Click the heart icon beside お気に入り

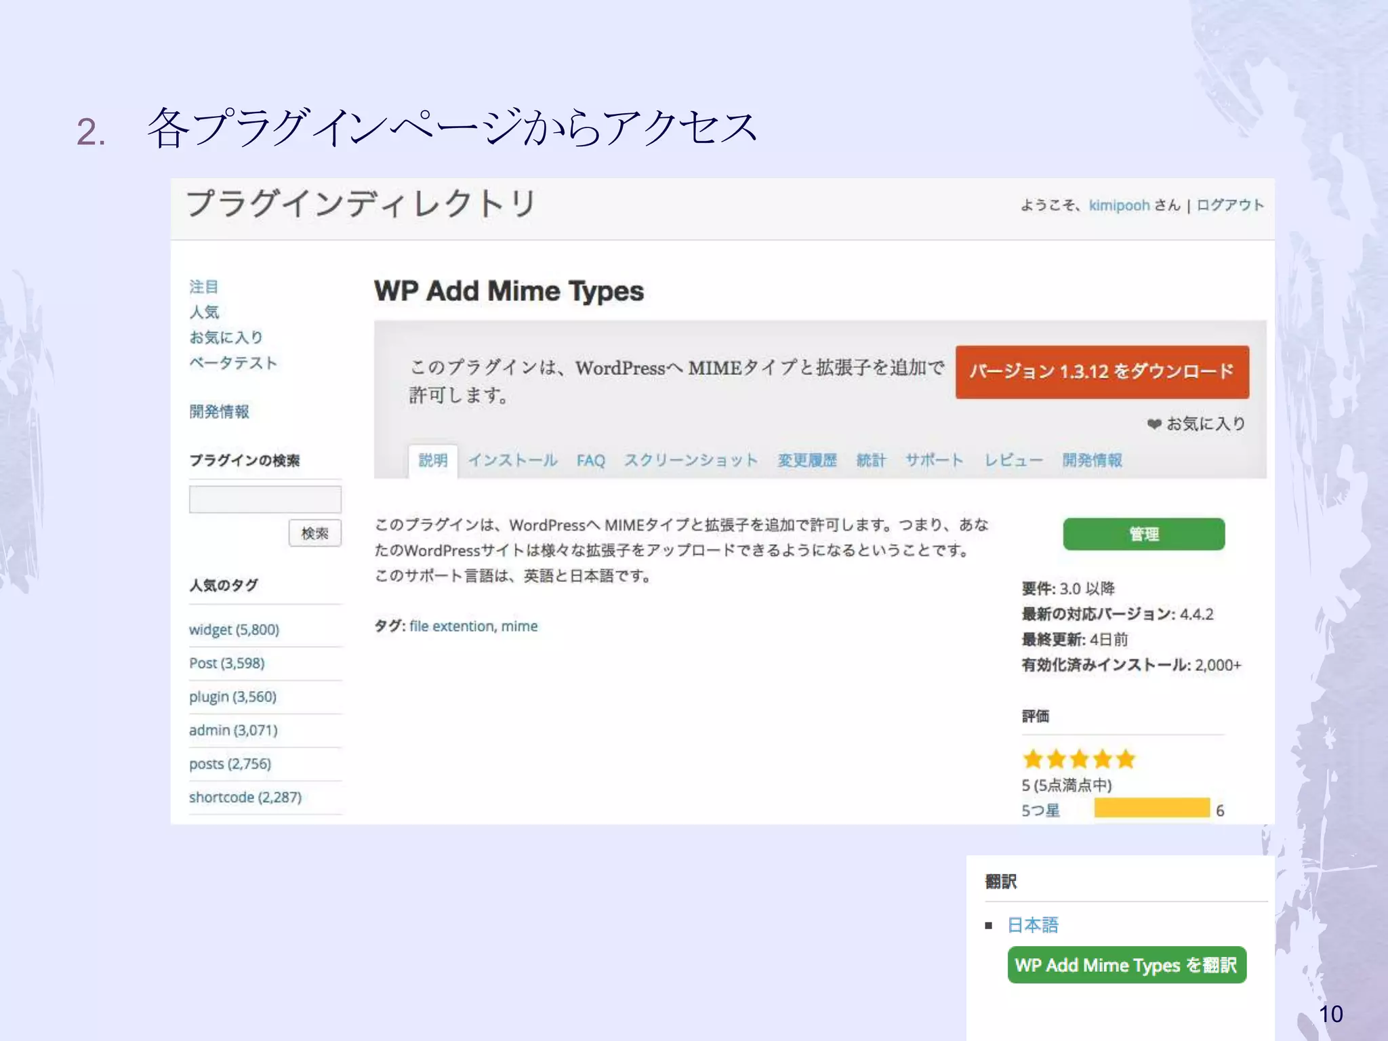[x=1154, y=424]
